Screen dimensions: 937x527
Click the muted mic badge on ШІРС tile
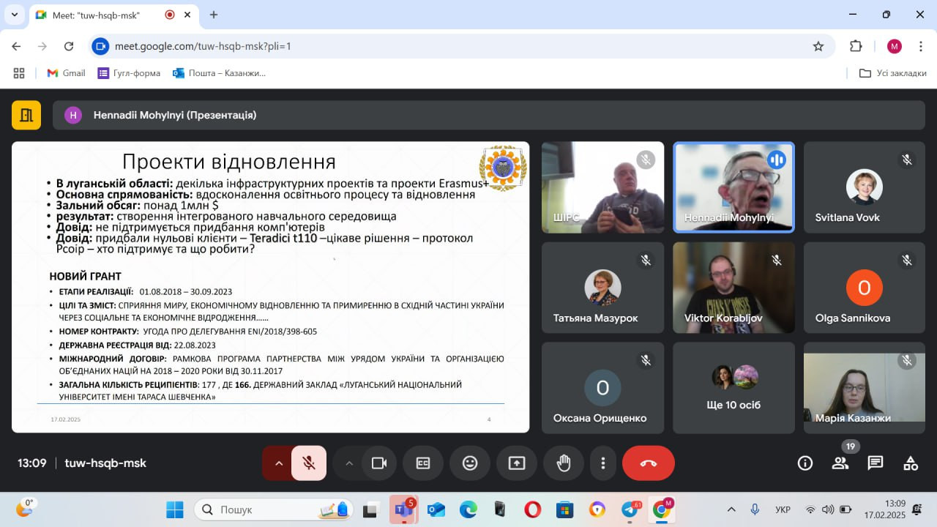pos(645,160)
